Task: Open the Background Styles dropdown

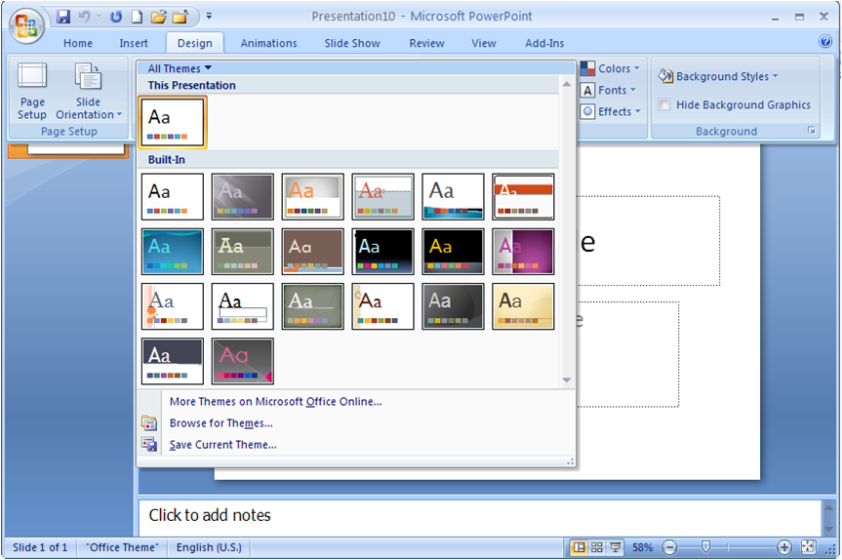Action: (x=718, y=76)
